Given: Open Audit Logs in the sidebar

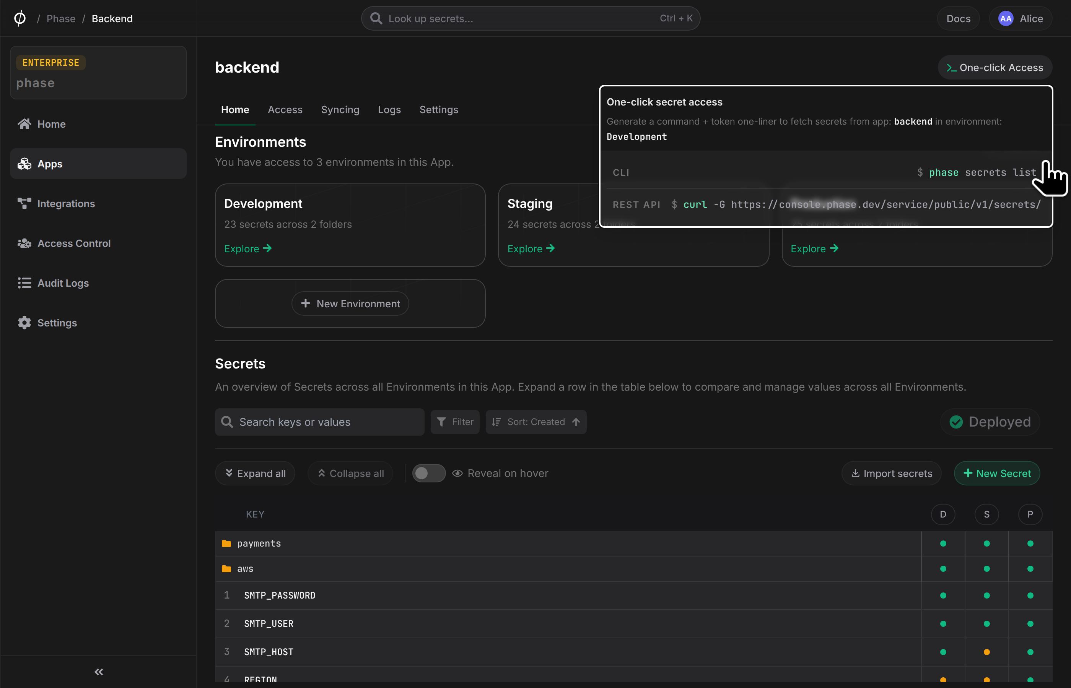Looking at the screenshot, I should (x=98, y=283).
